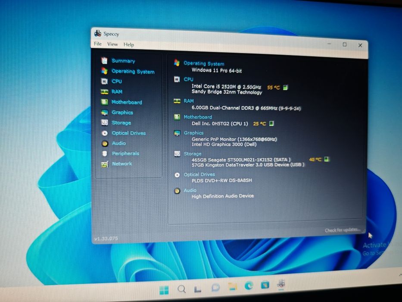402x302 pixels.
Task: Open Microsoft Store from the taskbar
Action: click(265, 285)
